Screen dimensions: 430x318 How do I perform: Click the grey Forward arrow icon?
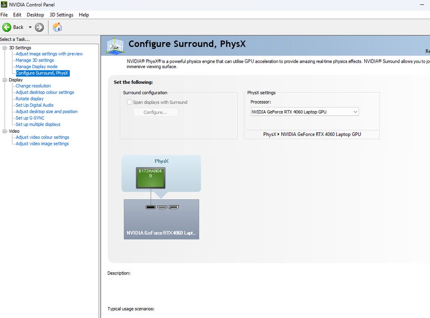click(x=39, y=27)
